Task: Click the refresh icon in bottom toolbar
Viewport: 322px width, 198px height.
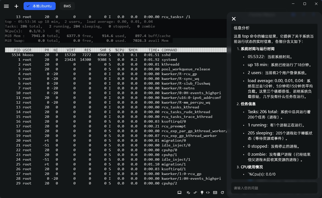Action: click(x=222, y=192)
